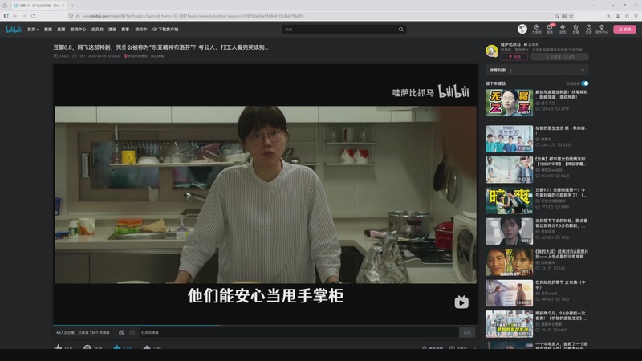The height and width of the screenshot is (361, 642).
Task: Share the video with the share arrow icon
Action: point(147,347)
